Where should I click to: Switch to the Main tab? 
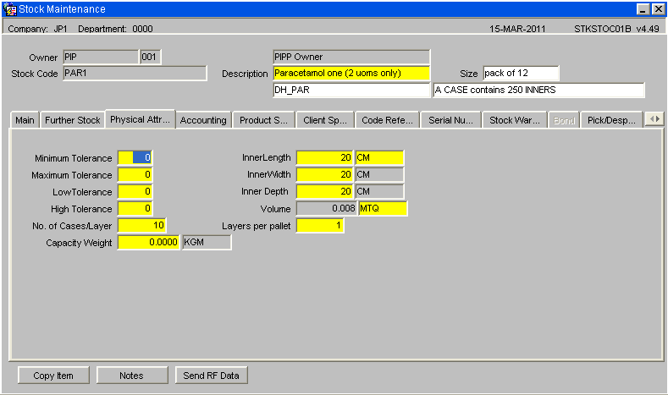point(25,120)
